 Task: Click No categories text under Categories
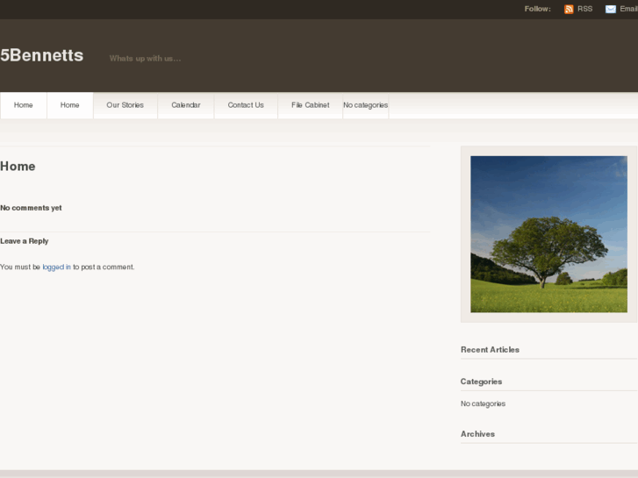[483, 403]
